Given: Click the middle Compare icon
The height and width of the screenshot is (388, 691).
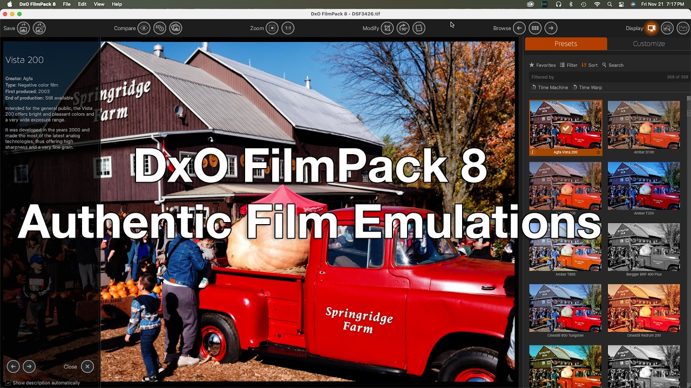Looking at the screenshot, I should point(160,28).
